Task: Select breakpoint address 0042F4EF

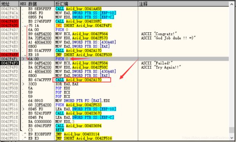Action: pyautogui.click(x=10, y=55)
